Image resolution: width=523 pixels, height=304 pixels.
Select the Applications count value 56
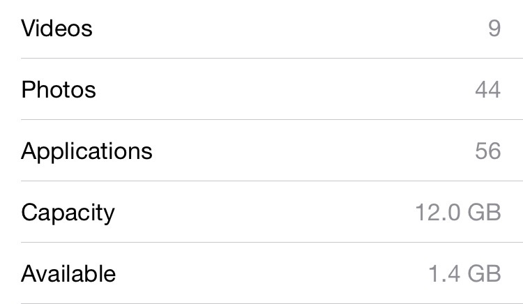(x=488, y=151)
